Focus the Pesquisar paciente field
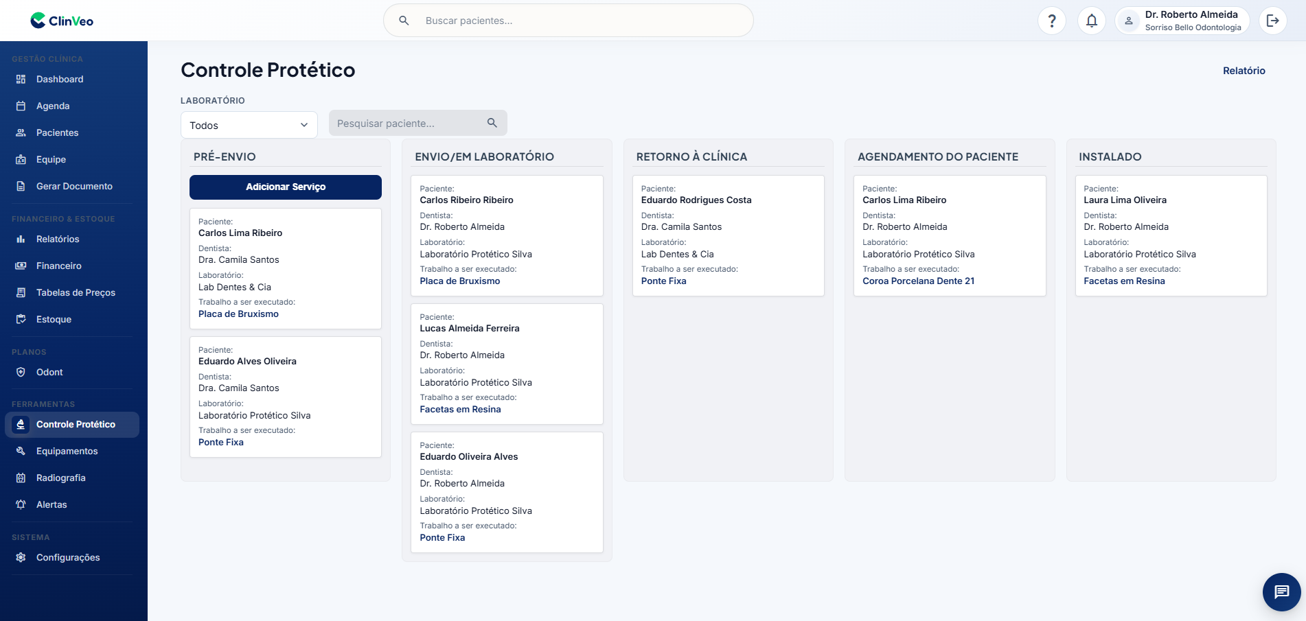The width and height of the screenshot is (1306, 621). click(x=417, y=123)
